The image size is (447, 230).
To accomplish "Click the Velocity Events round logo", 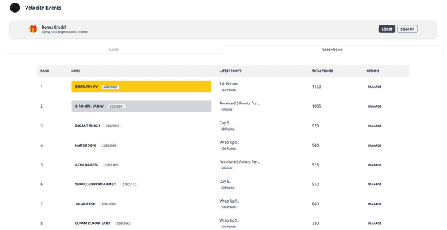I will 15,8.
